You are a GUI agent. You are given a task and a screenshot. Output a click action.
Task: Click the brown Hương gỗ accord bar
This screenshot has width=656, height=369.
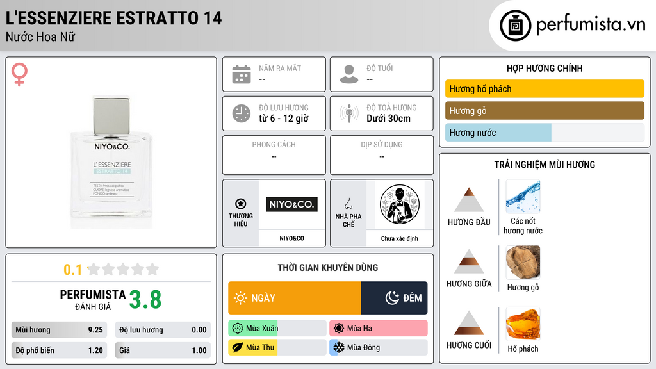pos(545,110)
